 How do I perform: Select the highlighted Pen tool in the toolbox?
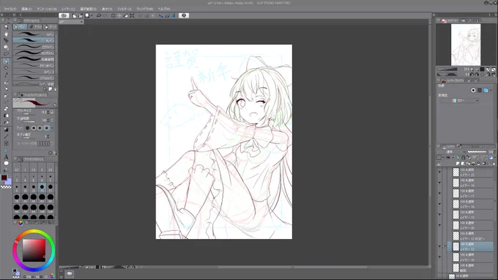6,61
